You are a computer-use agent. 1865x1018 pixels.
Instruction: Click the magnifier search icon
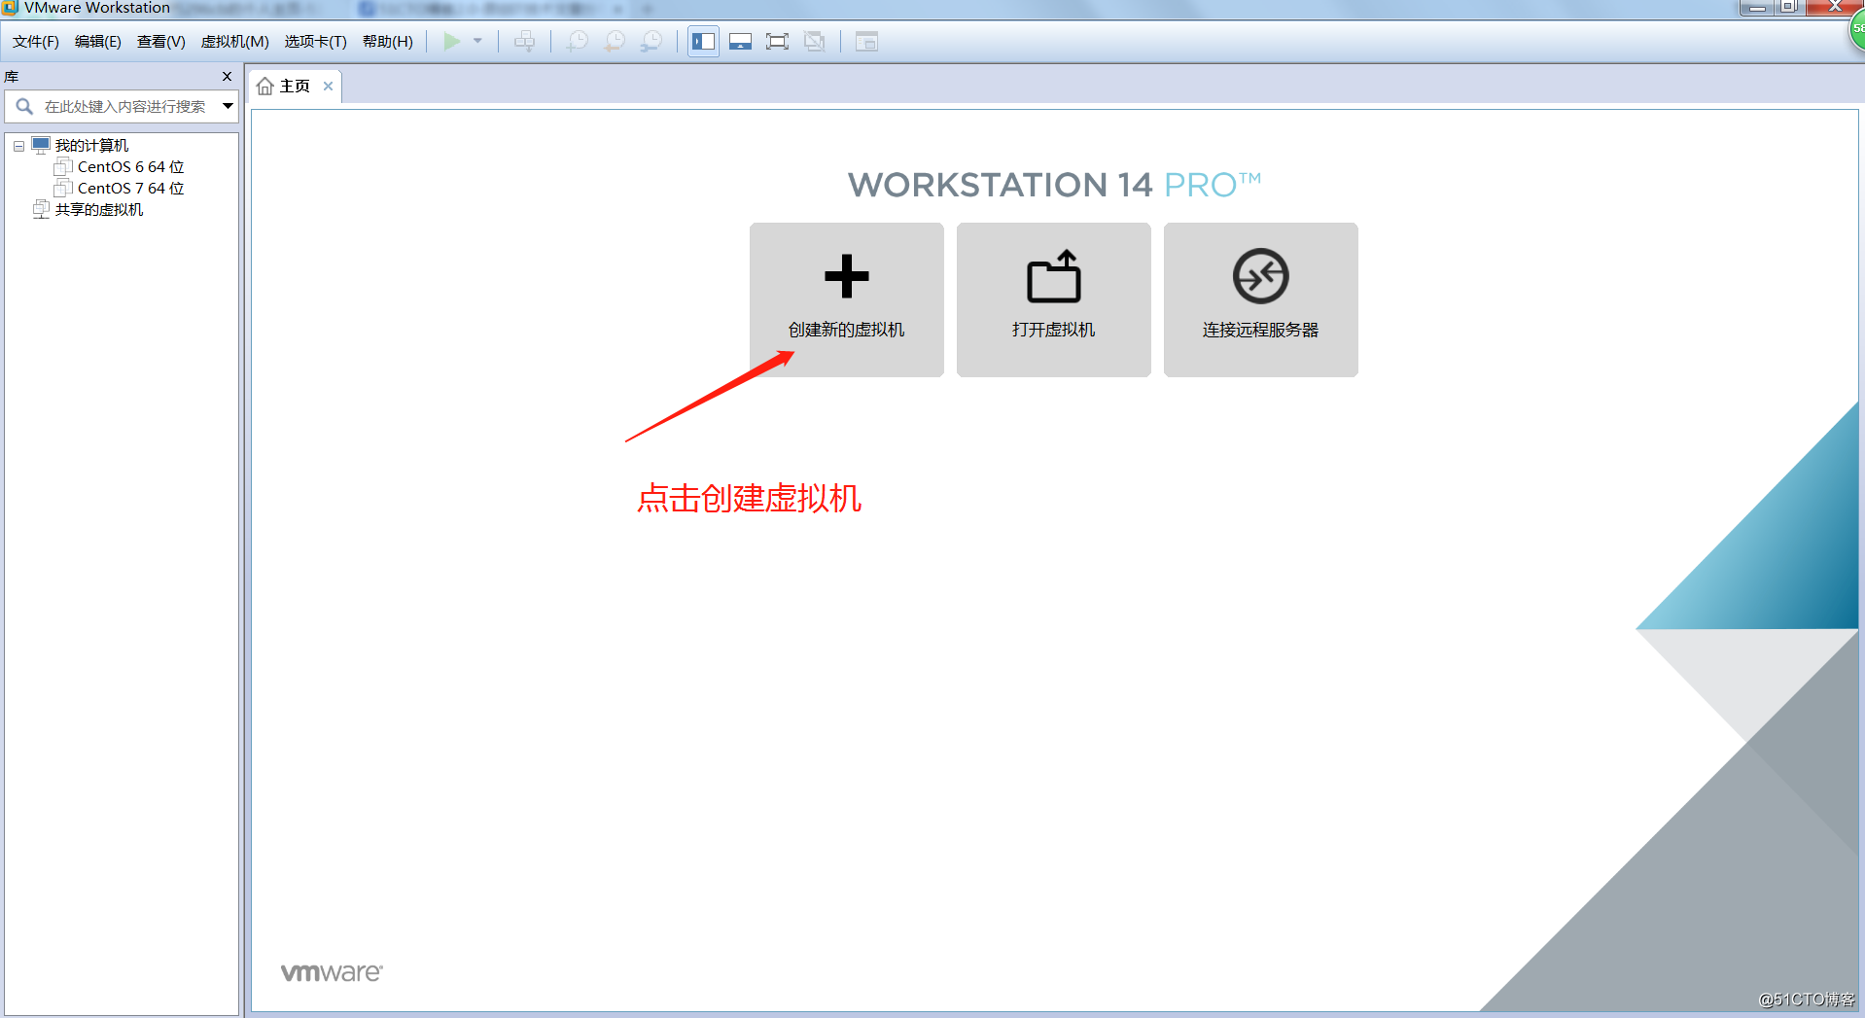[24, 106]
